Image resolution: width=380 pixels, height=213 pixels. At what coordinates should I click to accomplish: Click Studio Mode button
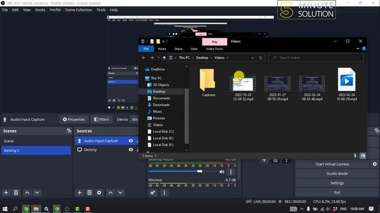pos(337,173)
